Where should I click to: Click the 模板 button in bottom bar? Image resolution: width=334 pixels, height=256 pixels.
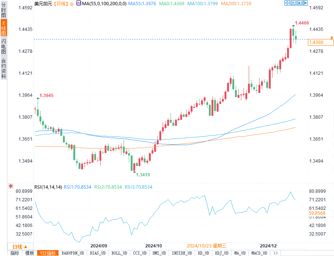click(30, 253)
